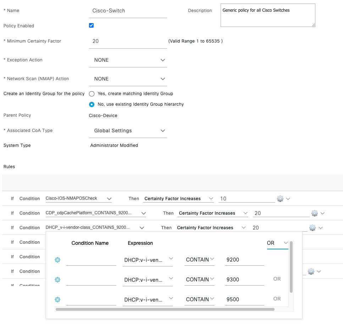Click the gear icon beside the 9200 expression
This screenshot has width=343, height=331.
pos(57,260)
